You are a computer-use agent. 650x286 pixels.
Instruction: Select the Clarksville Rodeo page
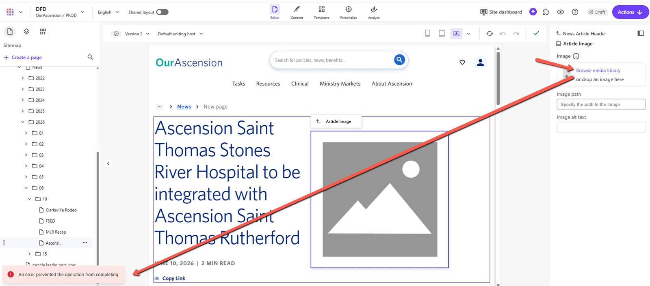click(x=61, y=210)
